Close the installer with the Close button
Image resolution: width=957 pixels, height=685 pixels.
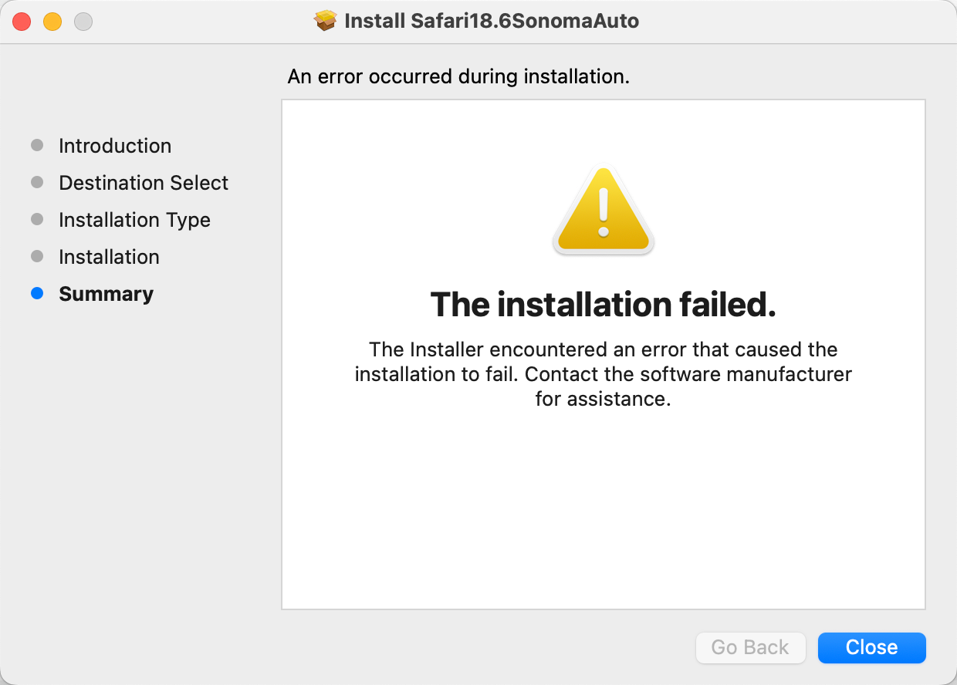pos(871,647)
